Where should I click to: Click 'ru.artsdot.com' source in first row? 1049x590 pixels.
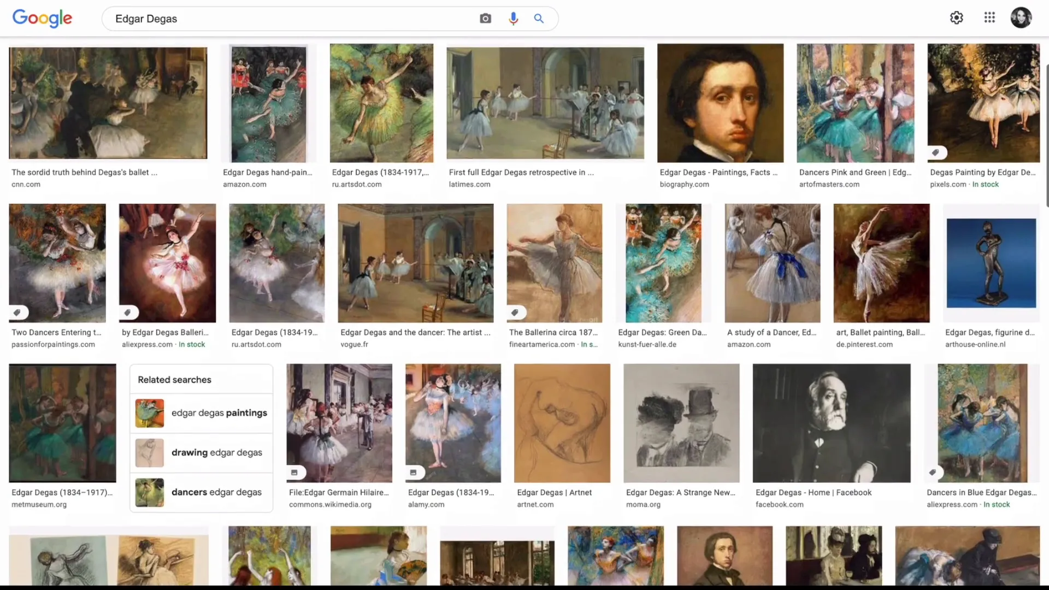pyautogui.click(x=357, y=184)
